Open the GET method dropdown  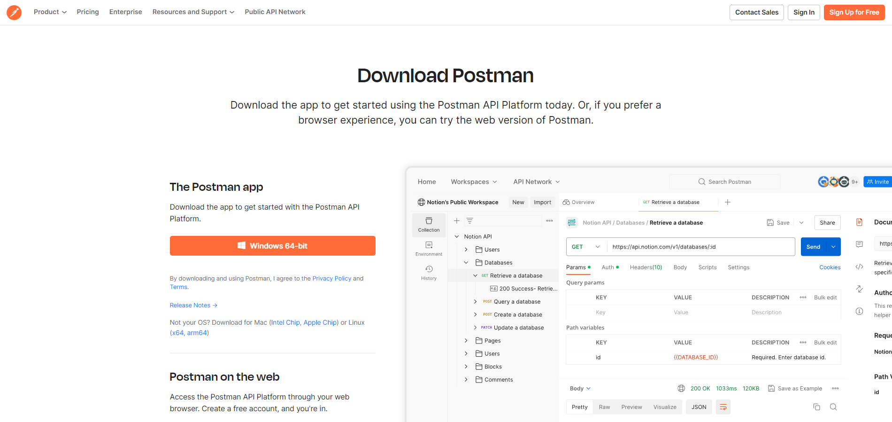pos(586,247)
